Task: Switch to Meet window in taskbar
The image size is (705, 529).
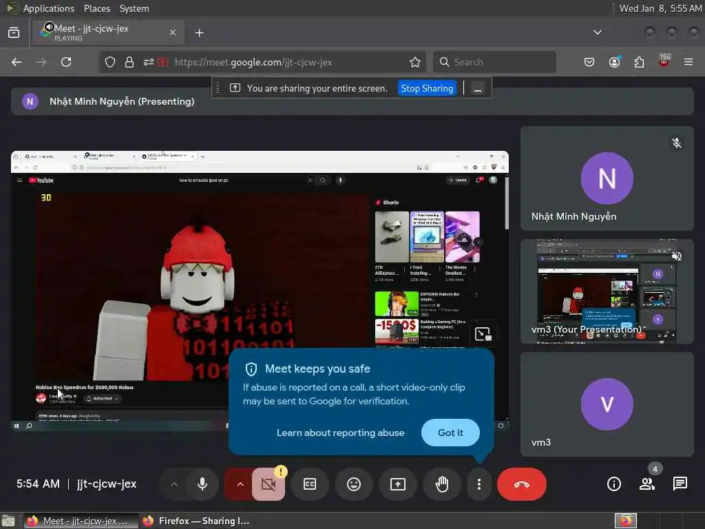Action: click(x=81, y=521)
